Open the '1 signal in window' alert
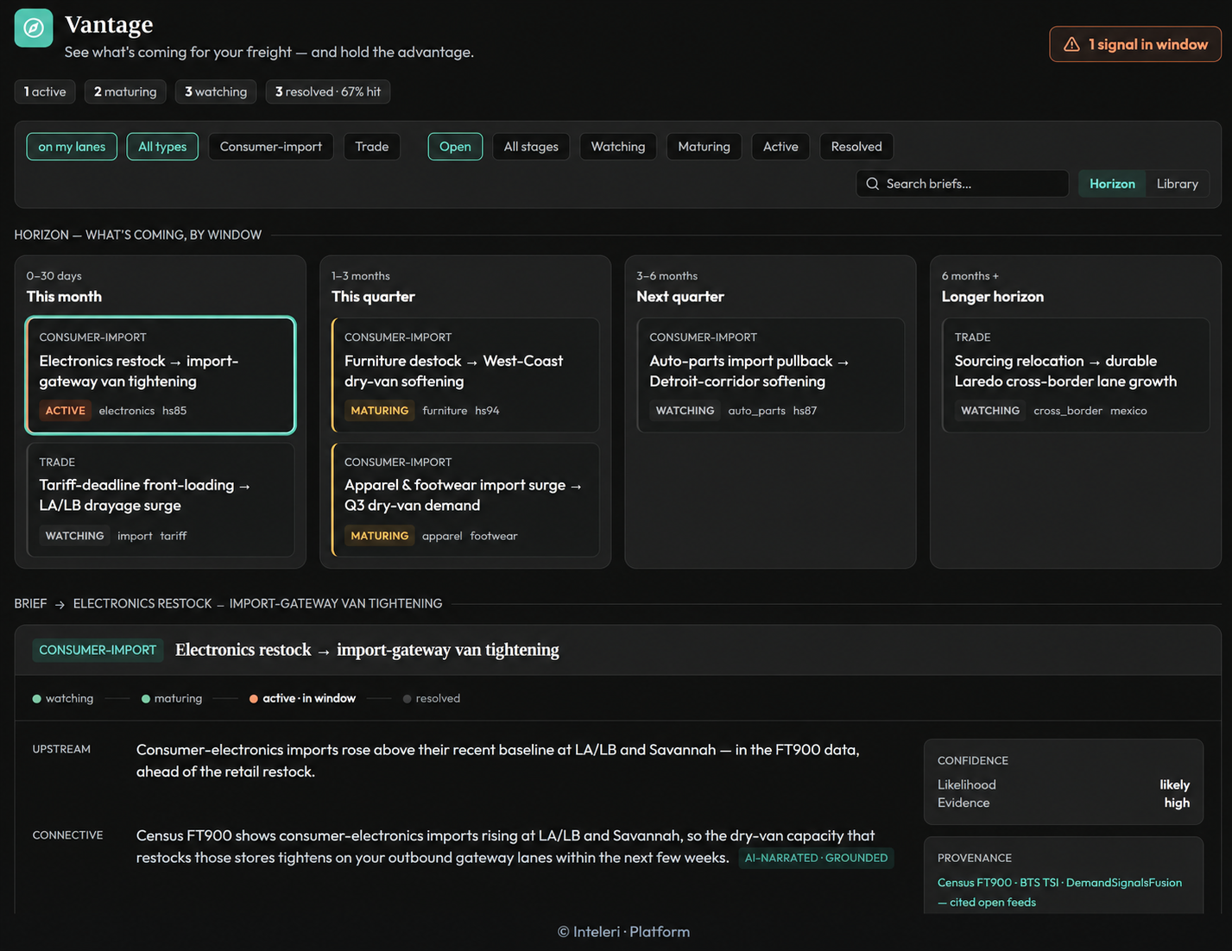The height and width of the screenshot is (951, 1232). (x=1135, y=44)
